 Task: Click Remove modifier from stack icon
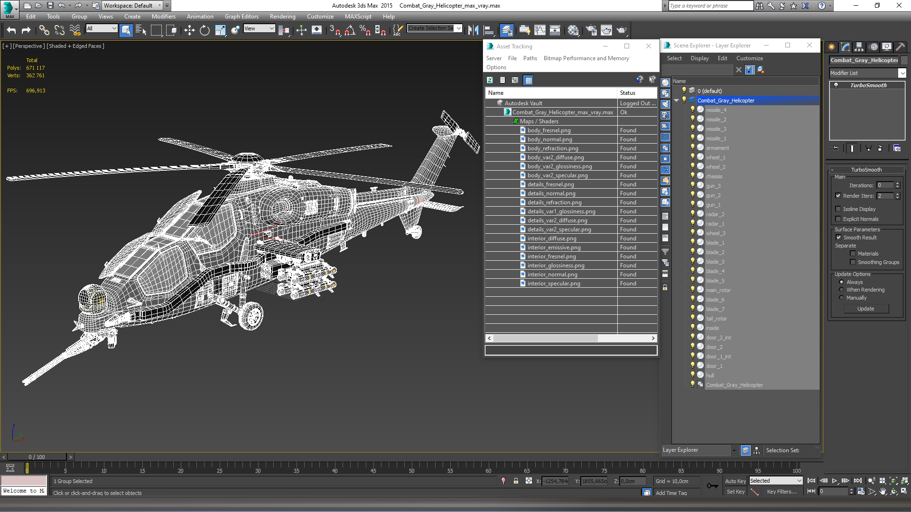(880, 148)
